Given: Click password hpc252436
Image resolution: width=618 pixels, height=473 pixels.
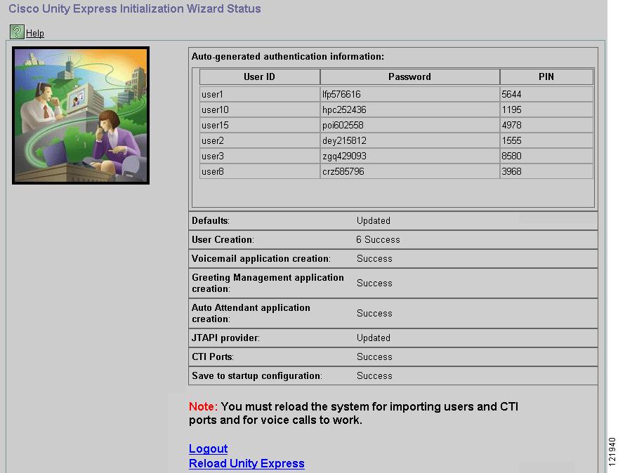Looking at the screenshot, I should (x=409, y=110).
